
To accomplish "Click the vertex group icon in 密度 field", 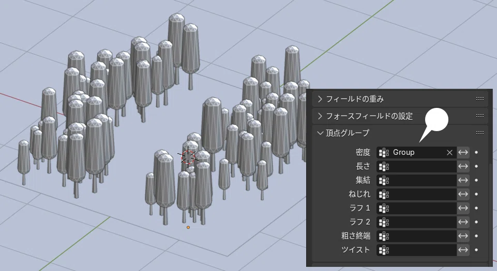I will [384, 152].
